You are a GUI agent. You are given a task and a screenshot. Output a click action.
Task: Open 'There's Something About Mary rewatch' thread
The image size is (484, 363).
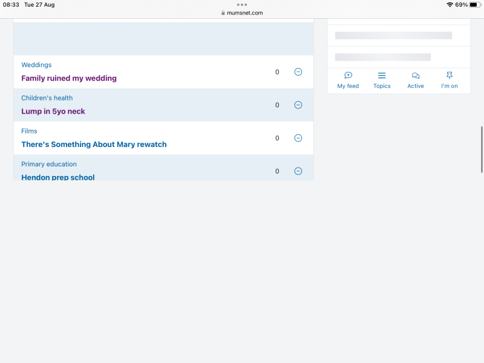pyautogui.click(x=94, y=145)
